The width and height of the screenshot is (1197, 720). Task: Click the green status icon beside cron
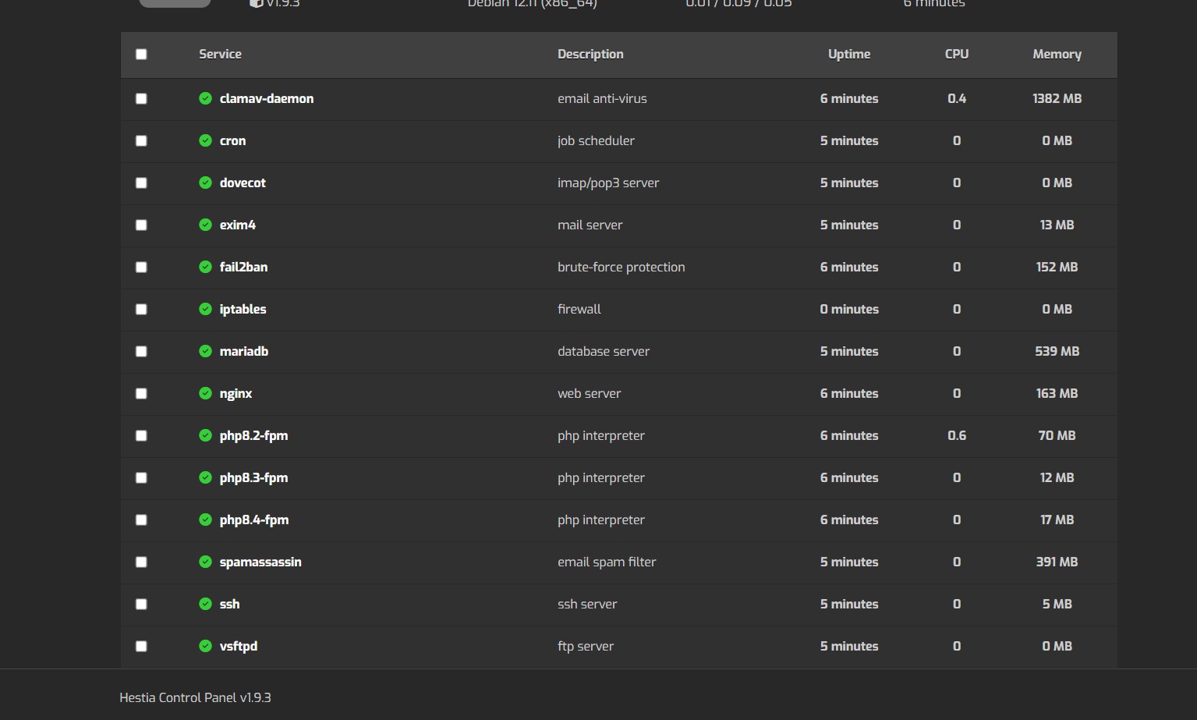pyautogui.click(x=205, y=140)
